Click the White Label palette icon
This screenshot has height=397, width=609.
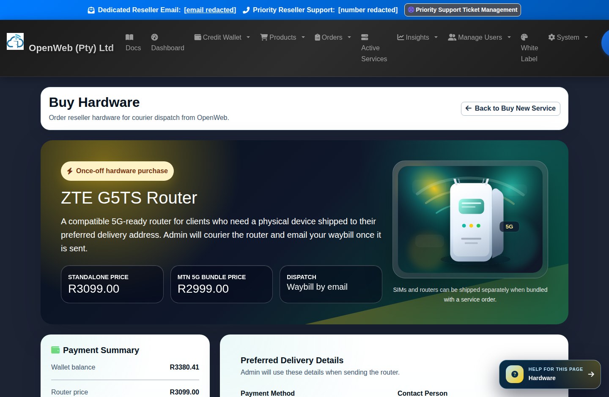tap(524, 37)
